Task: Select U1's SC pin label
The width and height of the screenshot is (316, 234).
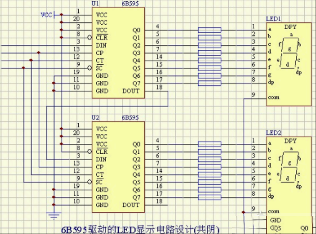Action: coord(99,68)
